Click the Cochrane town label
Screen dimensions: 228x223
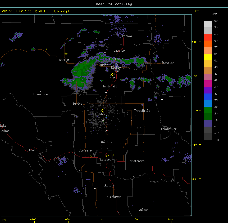click(85, 150)
